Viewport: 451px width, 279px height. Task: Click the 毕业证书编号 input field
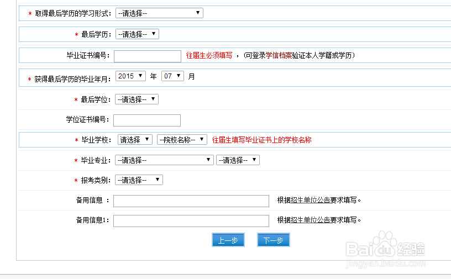(147, 56)
